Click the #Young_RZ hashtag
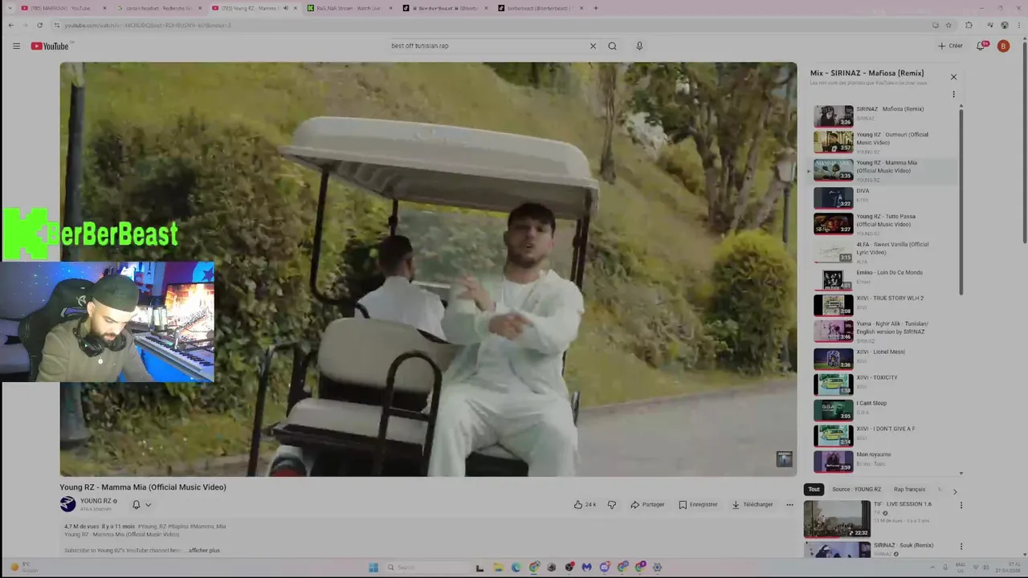1028x578 pixels. pyautogui.click(x=152, y=527)
